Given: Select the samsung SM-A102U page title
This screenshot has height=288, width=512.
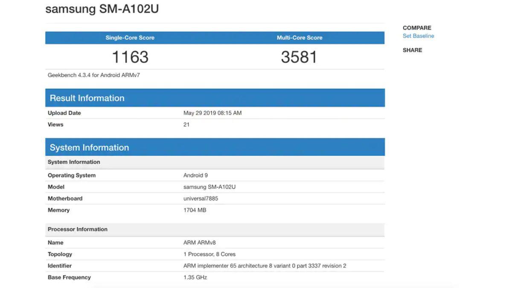Looking at the screenshot, I should coord(102,9).
